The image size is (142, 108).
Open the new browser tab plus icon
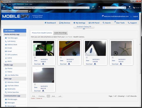(29, 11)
